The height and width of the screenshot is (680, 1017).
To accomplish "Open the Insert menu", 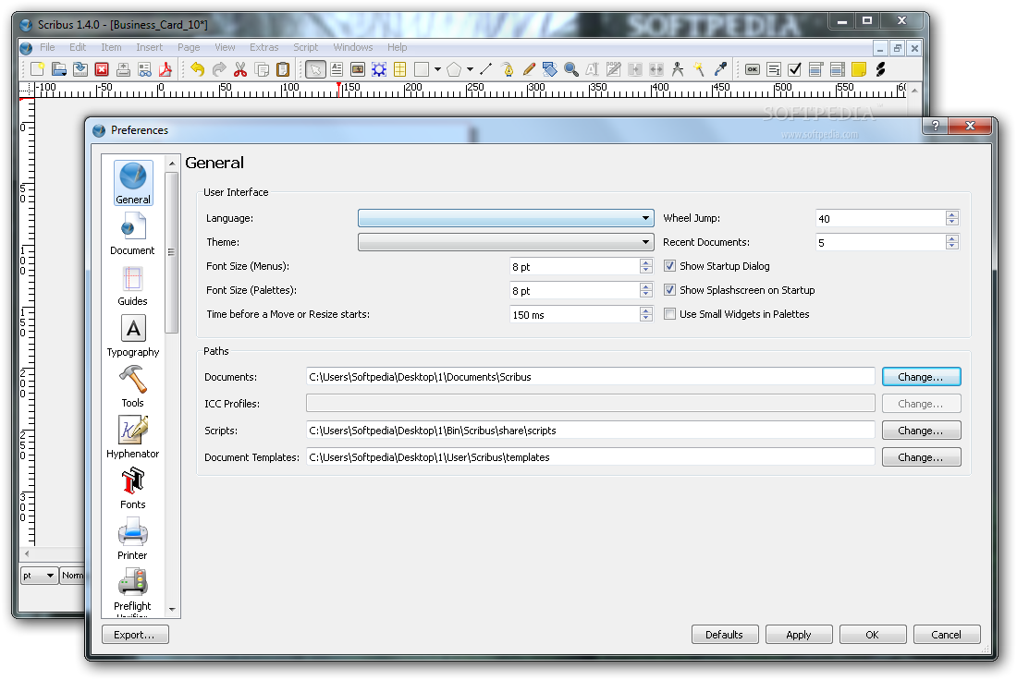I will click(x=149, y=47).
